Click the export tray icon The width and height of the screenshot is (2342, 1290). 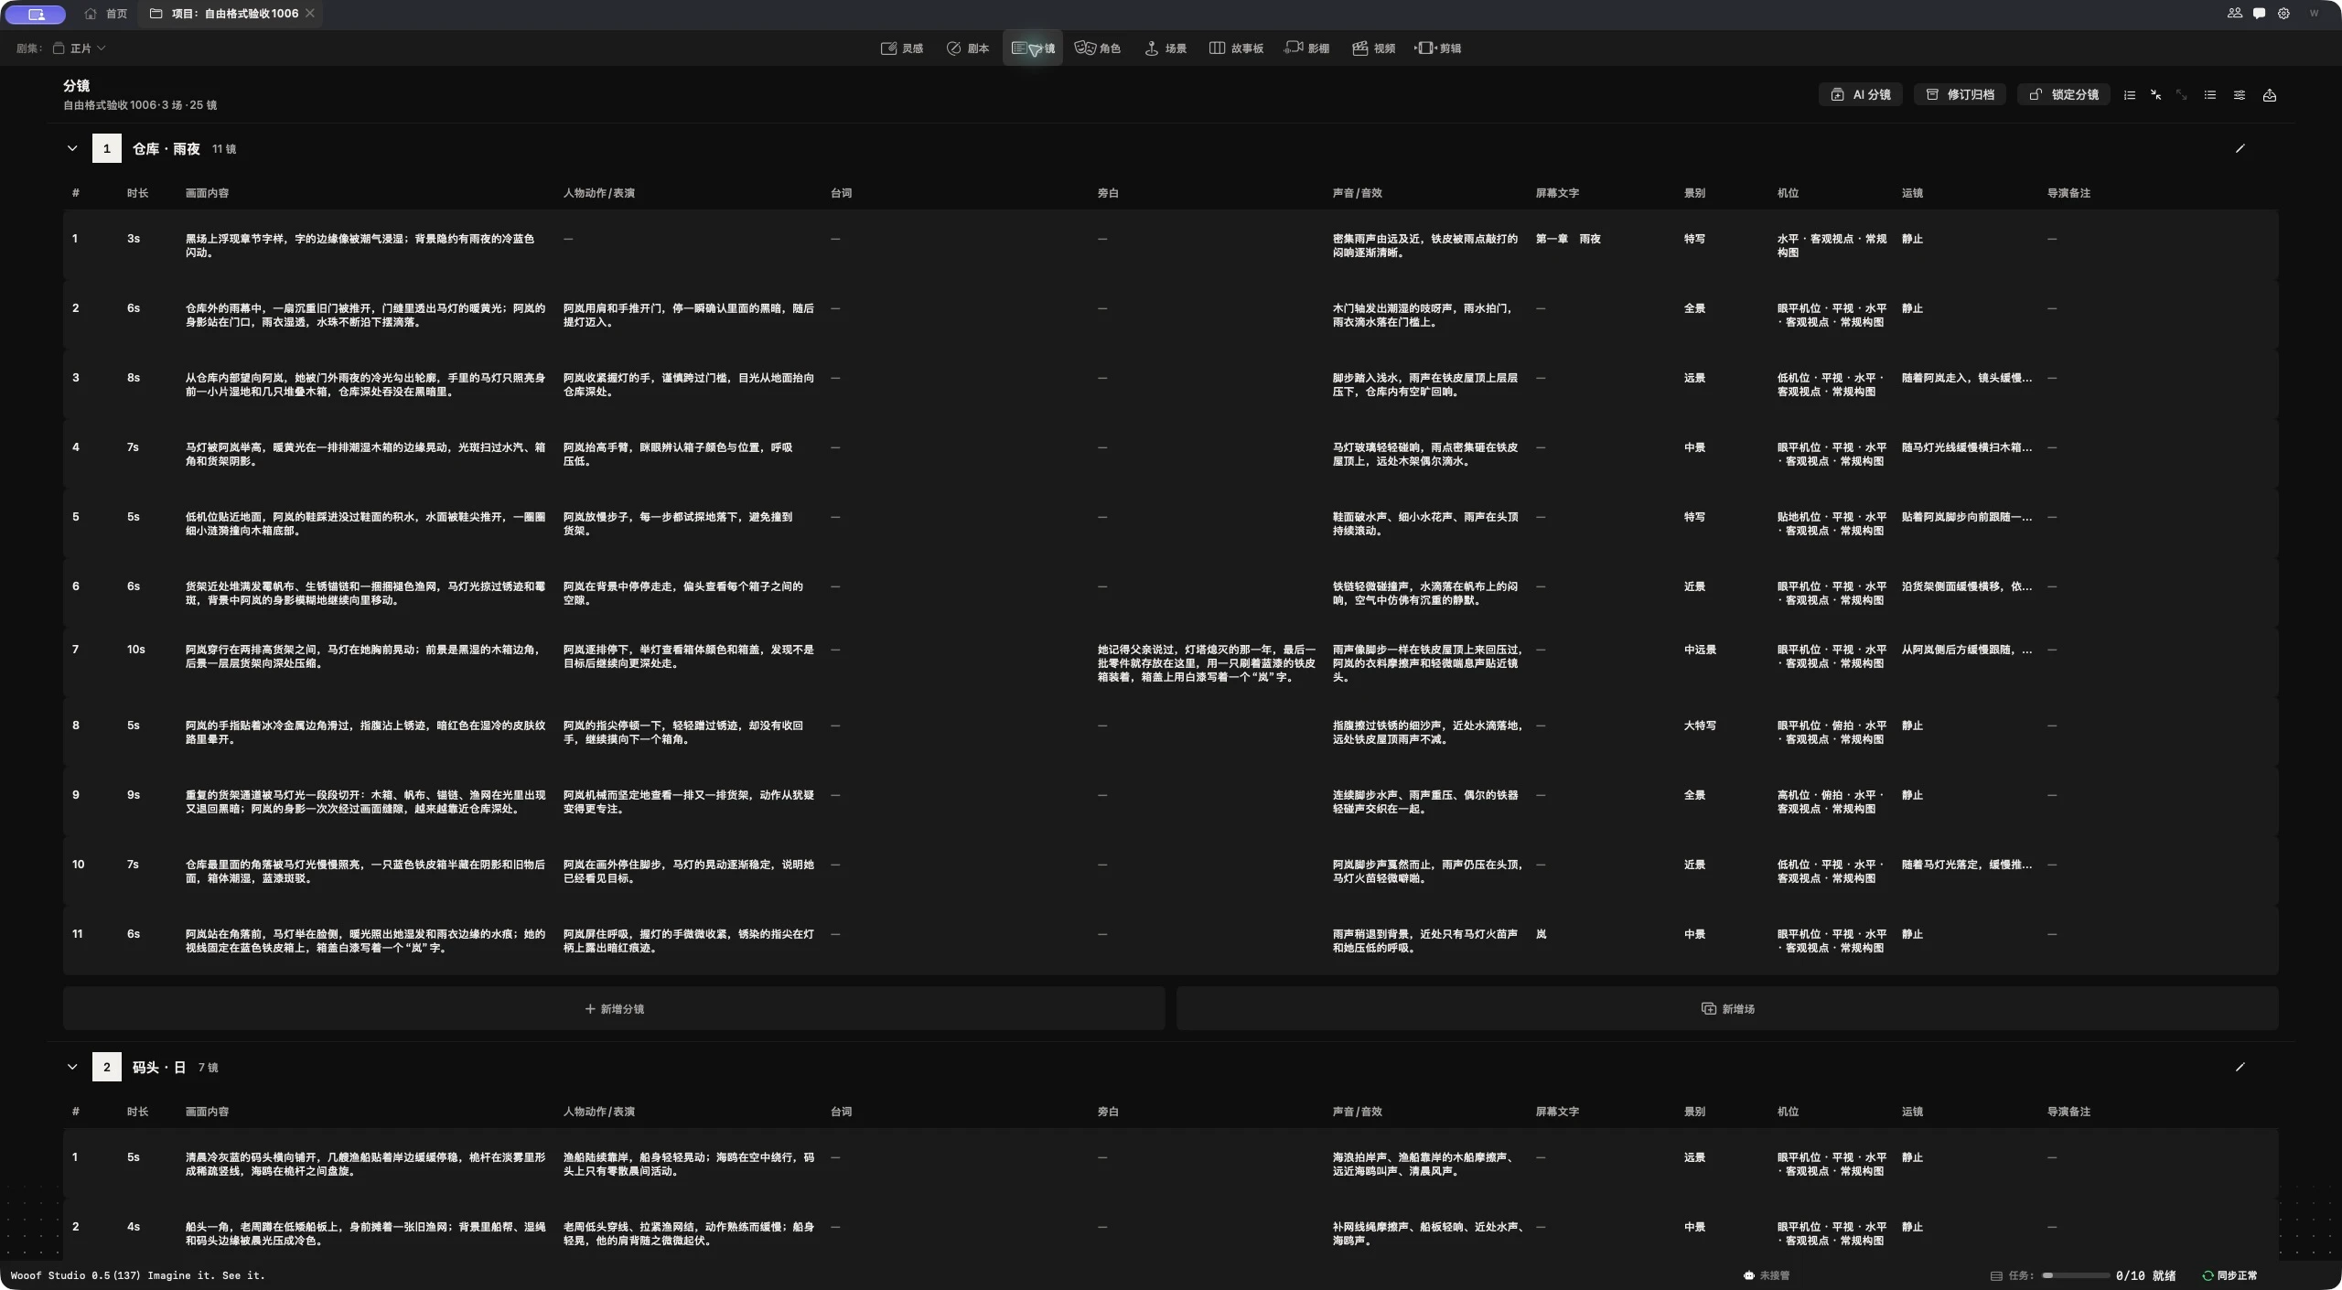click(x=2270, y=95)
